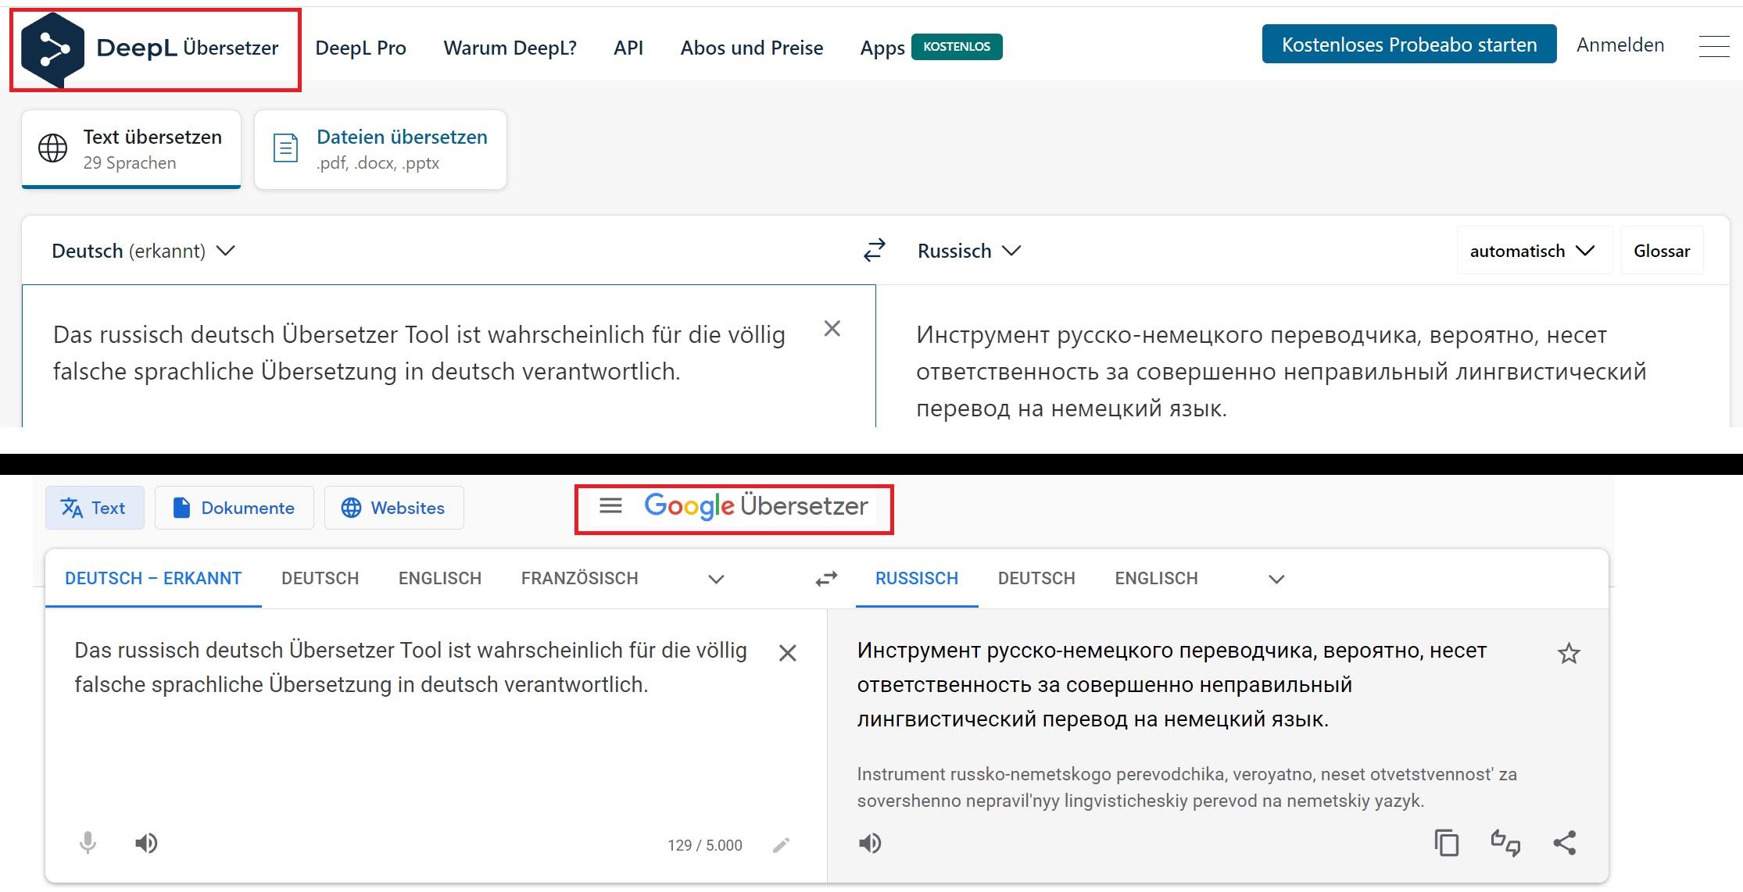Open Abos und Preise menu item
Viewport: 1743px width, 892px height.
coord(752,48)
